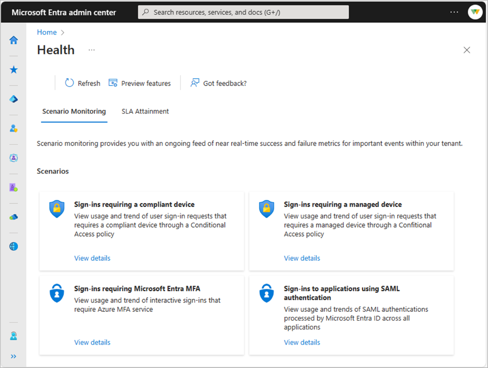Open the Global Secure Access globe icon

pos(13,246)
